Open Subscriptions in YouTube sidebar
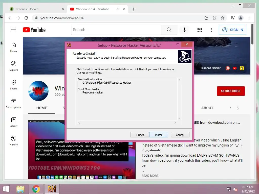This screenshot has width=259, height=194. 14,103
